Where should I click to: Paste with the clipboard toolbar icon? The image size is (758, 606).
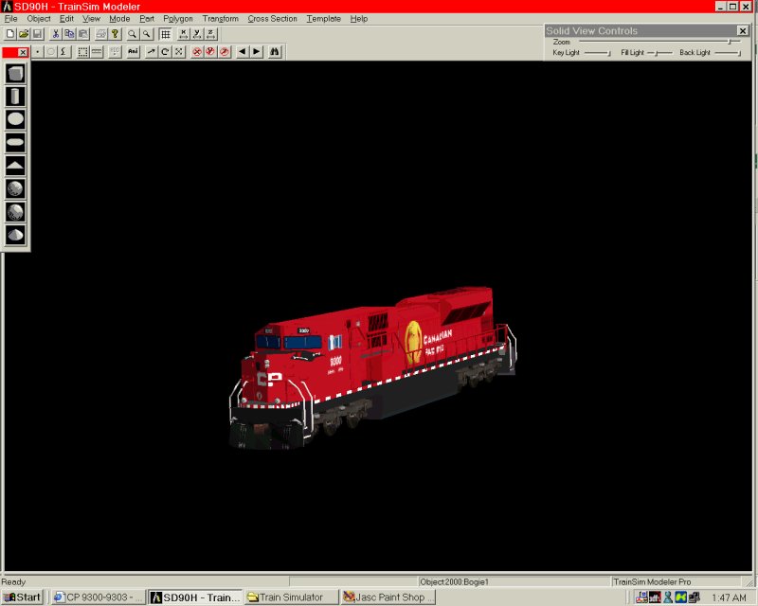tap(83, 34)
